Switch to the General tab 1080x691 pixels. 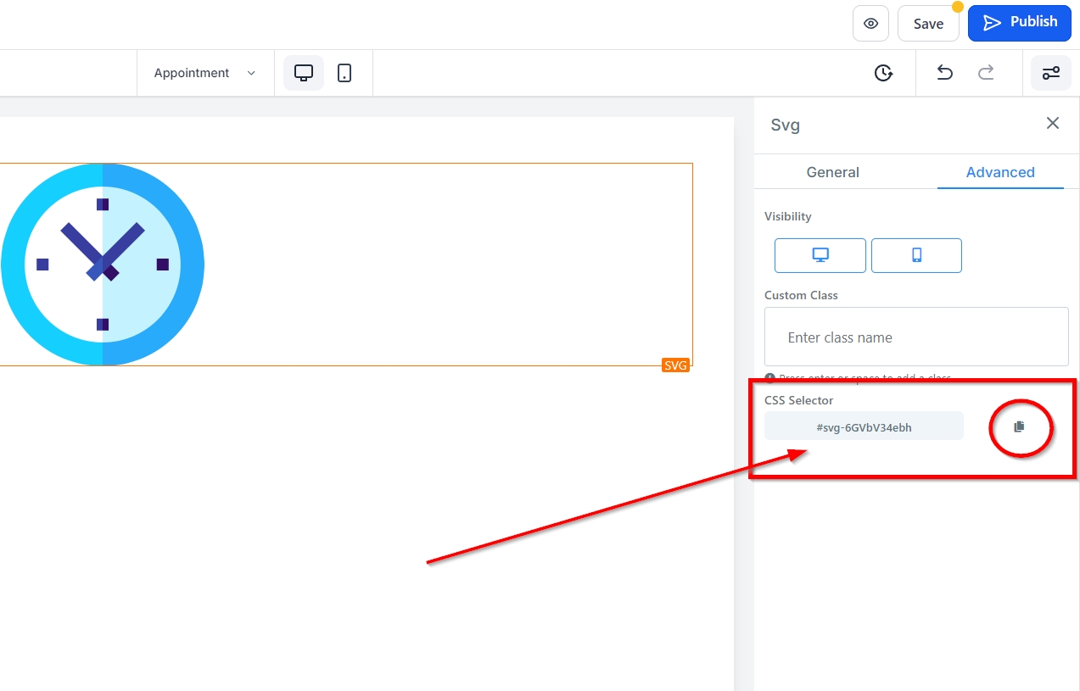point(832,172)
